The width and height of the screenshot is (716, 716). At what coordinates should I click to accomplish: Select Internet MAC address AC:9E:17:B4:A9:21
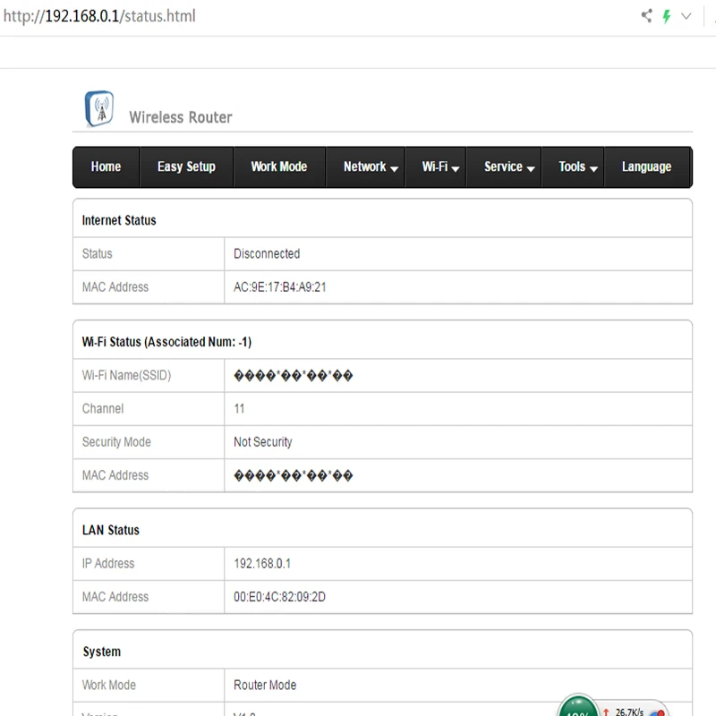click(280, 287)
